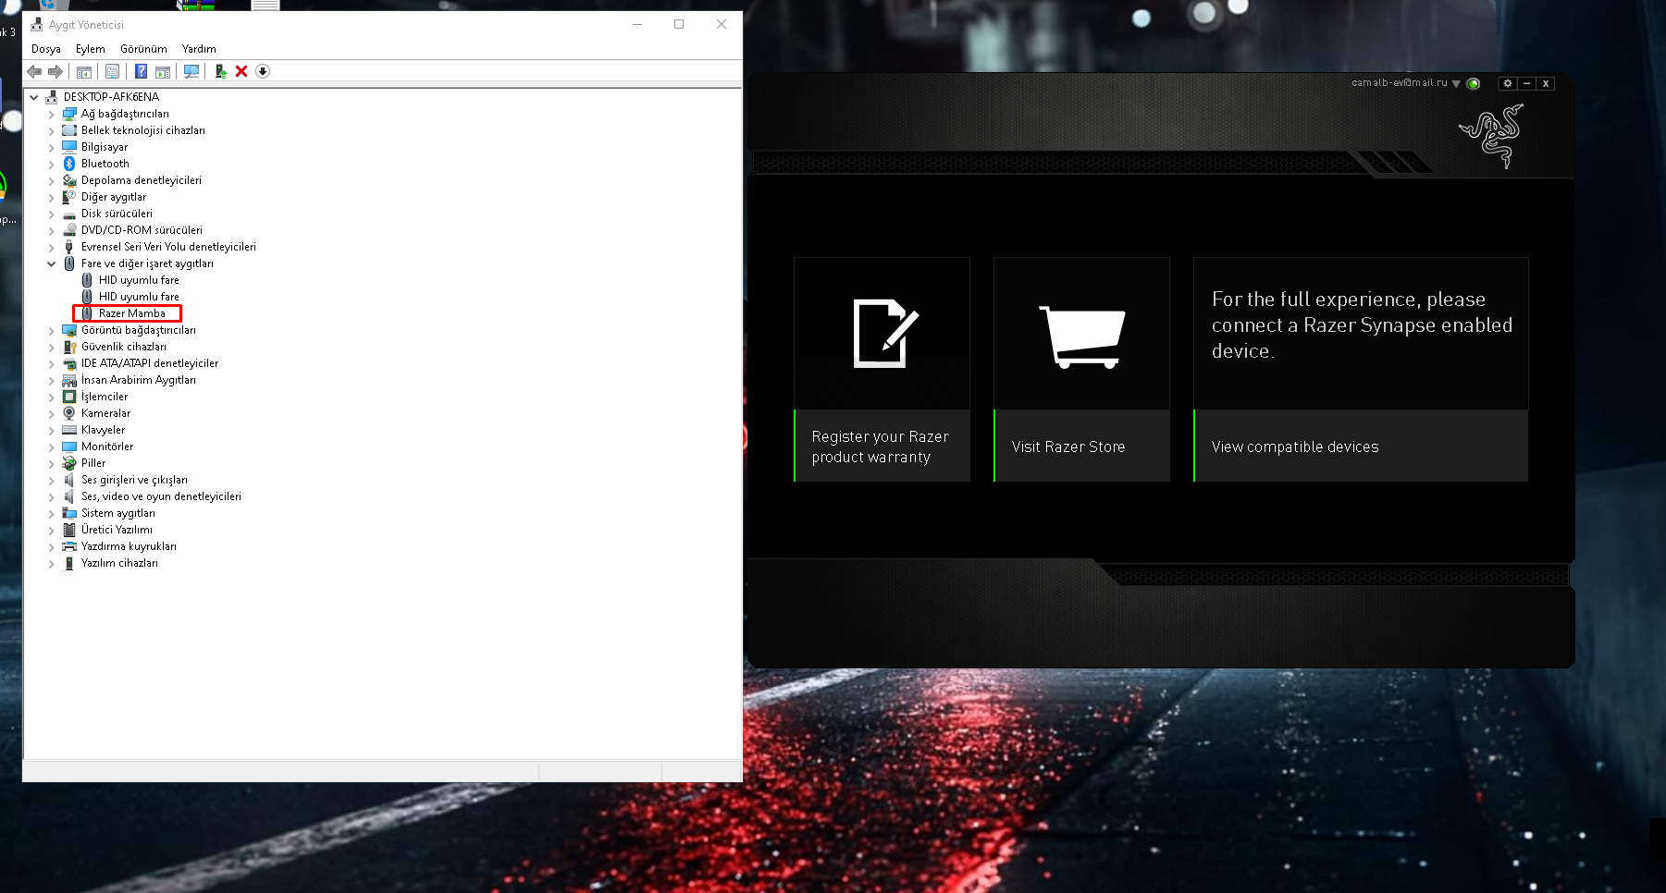Viewport: 1666px width, 893px height.
Task: Expand the Görüntü bağdaştırıcıları chevron
Action: [52, 330]
